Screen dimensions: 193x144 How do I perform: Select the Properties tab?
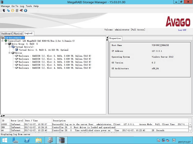click(115, 38)
